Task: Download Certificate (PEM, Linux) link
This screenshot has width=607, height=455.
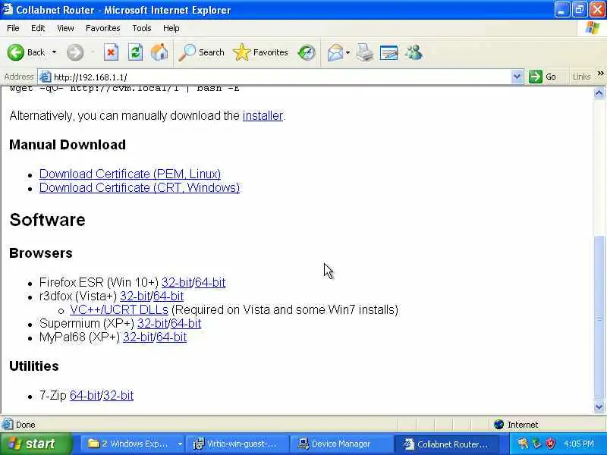Action: point(130,174)
